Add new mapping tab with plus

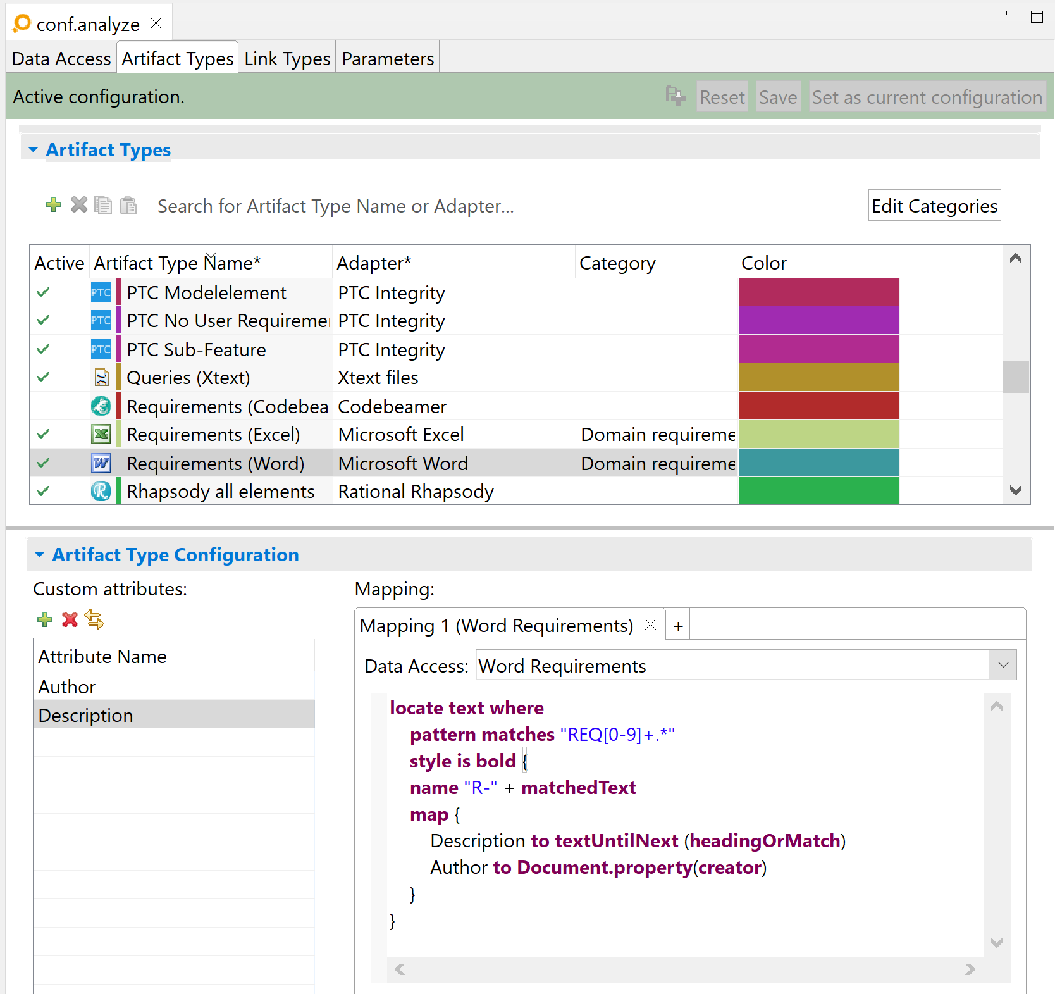click(x=678, y=626)
